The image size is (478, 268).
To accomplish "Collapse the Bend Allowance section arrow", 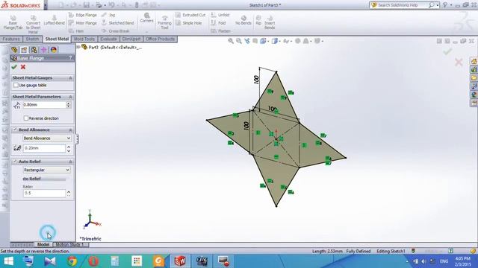I will coord(70,130).
